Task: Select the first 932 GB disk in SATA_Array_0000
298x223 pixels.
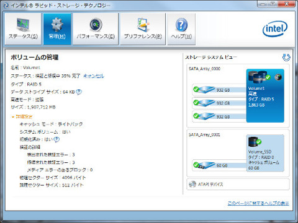Action: click(219, 90)
